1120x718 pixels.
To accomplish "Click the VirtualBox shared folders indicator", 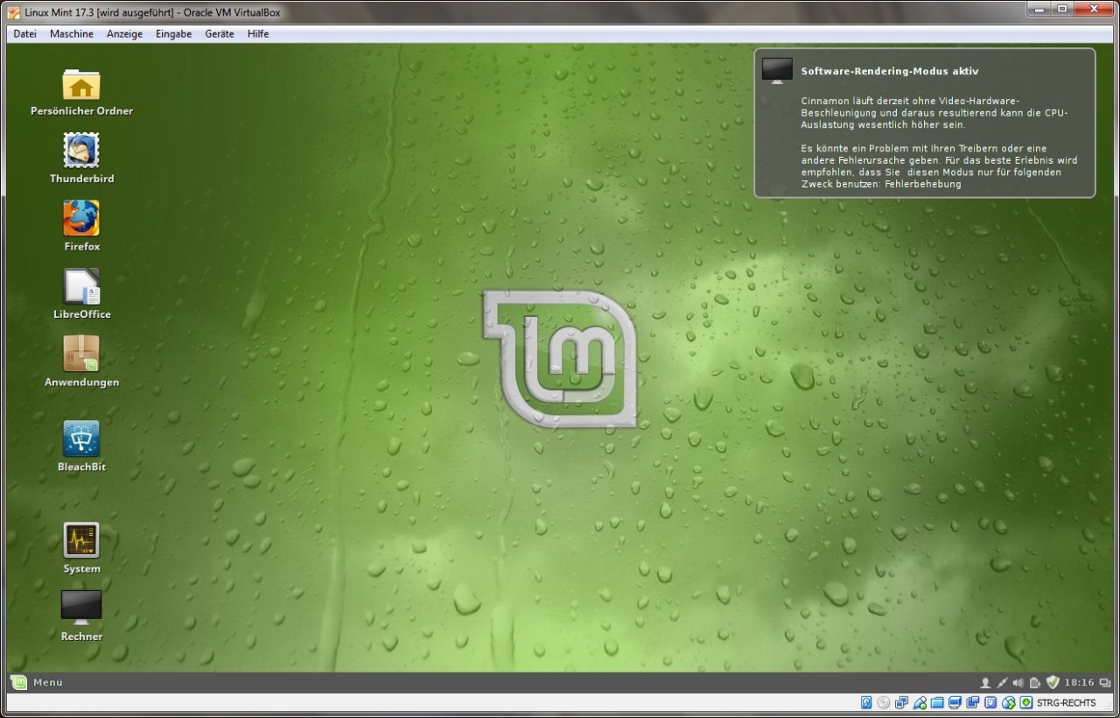I will [937, 702].
